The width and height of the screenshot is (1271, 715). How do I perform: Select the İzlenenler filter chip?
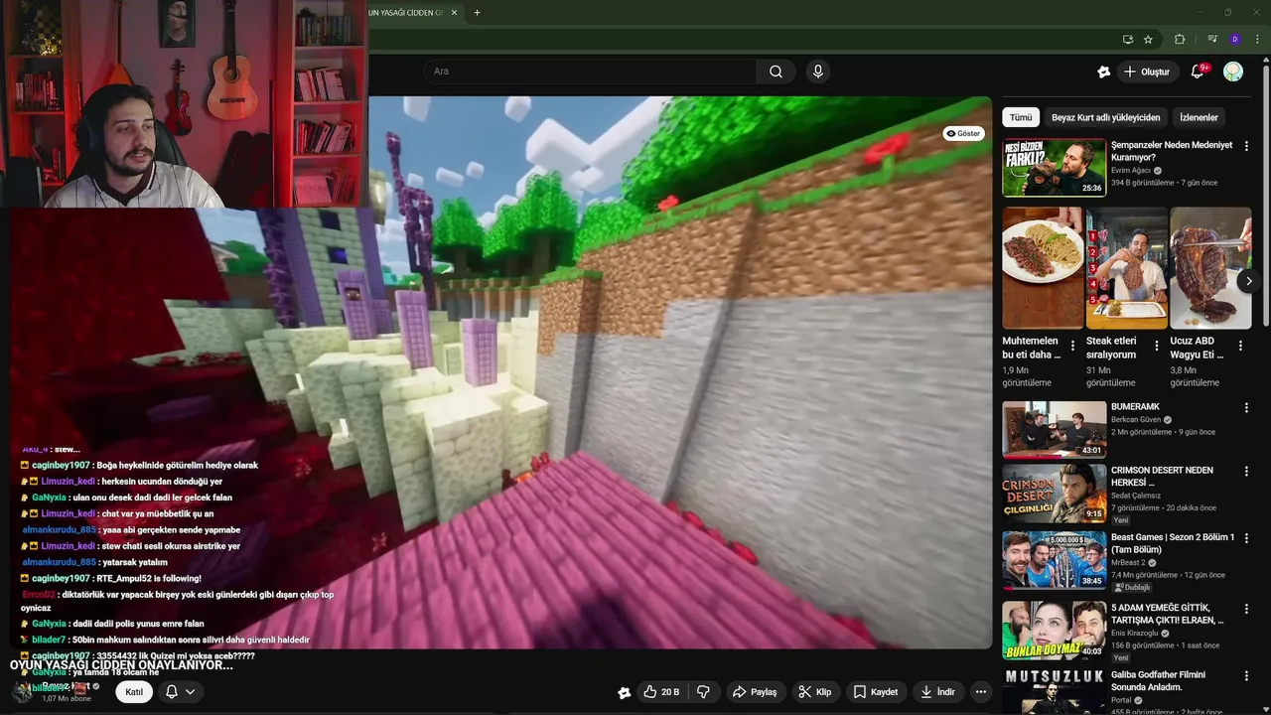click(x=1199, y=117)
